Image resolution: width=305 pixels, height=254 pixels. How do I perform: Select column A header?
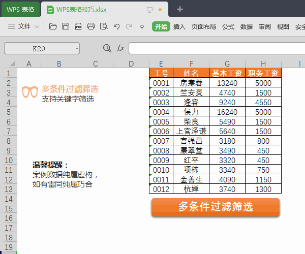click(29, 63)
